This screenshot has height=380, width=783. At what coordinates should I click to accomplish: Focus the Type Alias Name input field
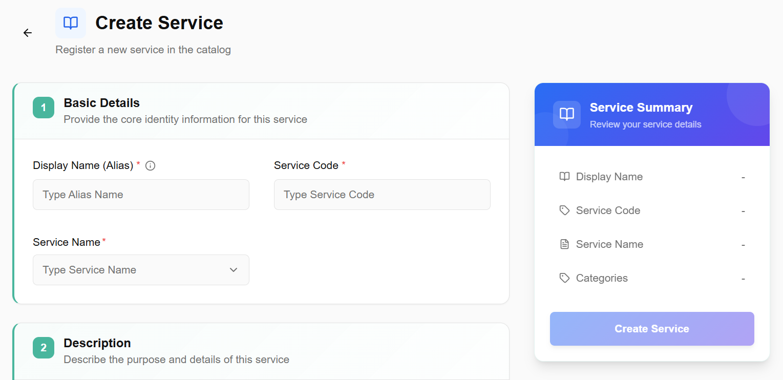click(x=141, y=195)
